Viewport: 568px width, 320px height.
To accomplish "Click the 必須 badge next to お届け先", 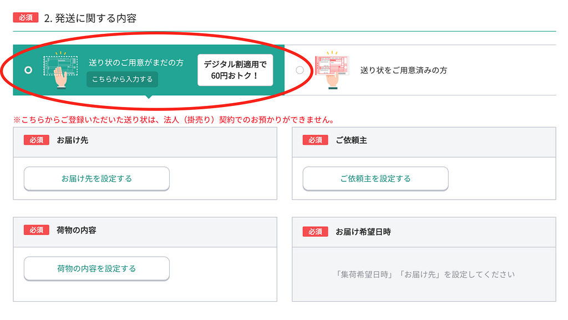I will pyautogui.click(x=36, y=140).
